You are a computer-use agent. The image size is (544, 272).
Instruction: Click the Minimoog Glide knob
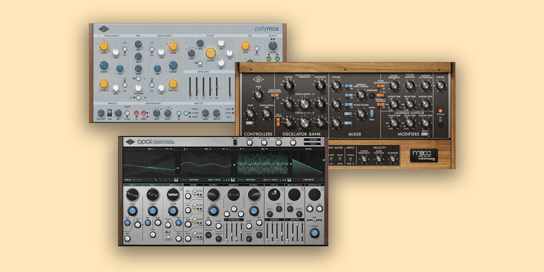[x=250, y=114]
